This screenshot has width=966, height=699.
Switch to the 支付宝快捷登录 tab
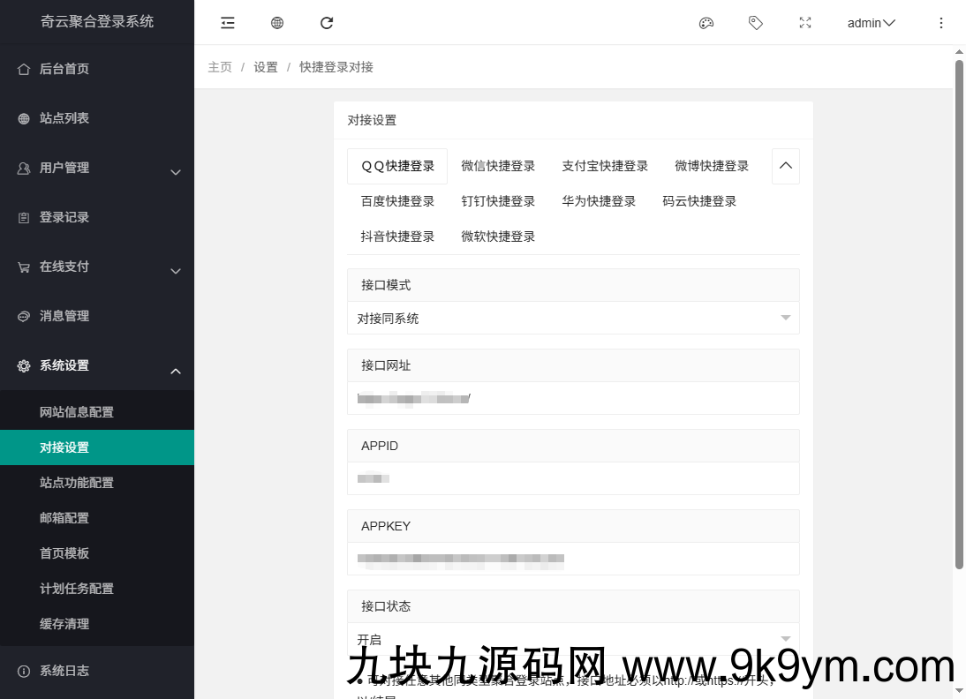(605, 166)
